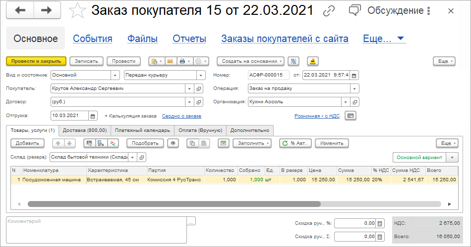Open calendar for Отгрузка date

tap(93, 116)
